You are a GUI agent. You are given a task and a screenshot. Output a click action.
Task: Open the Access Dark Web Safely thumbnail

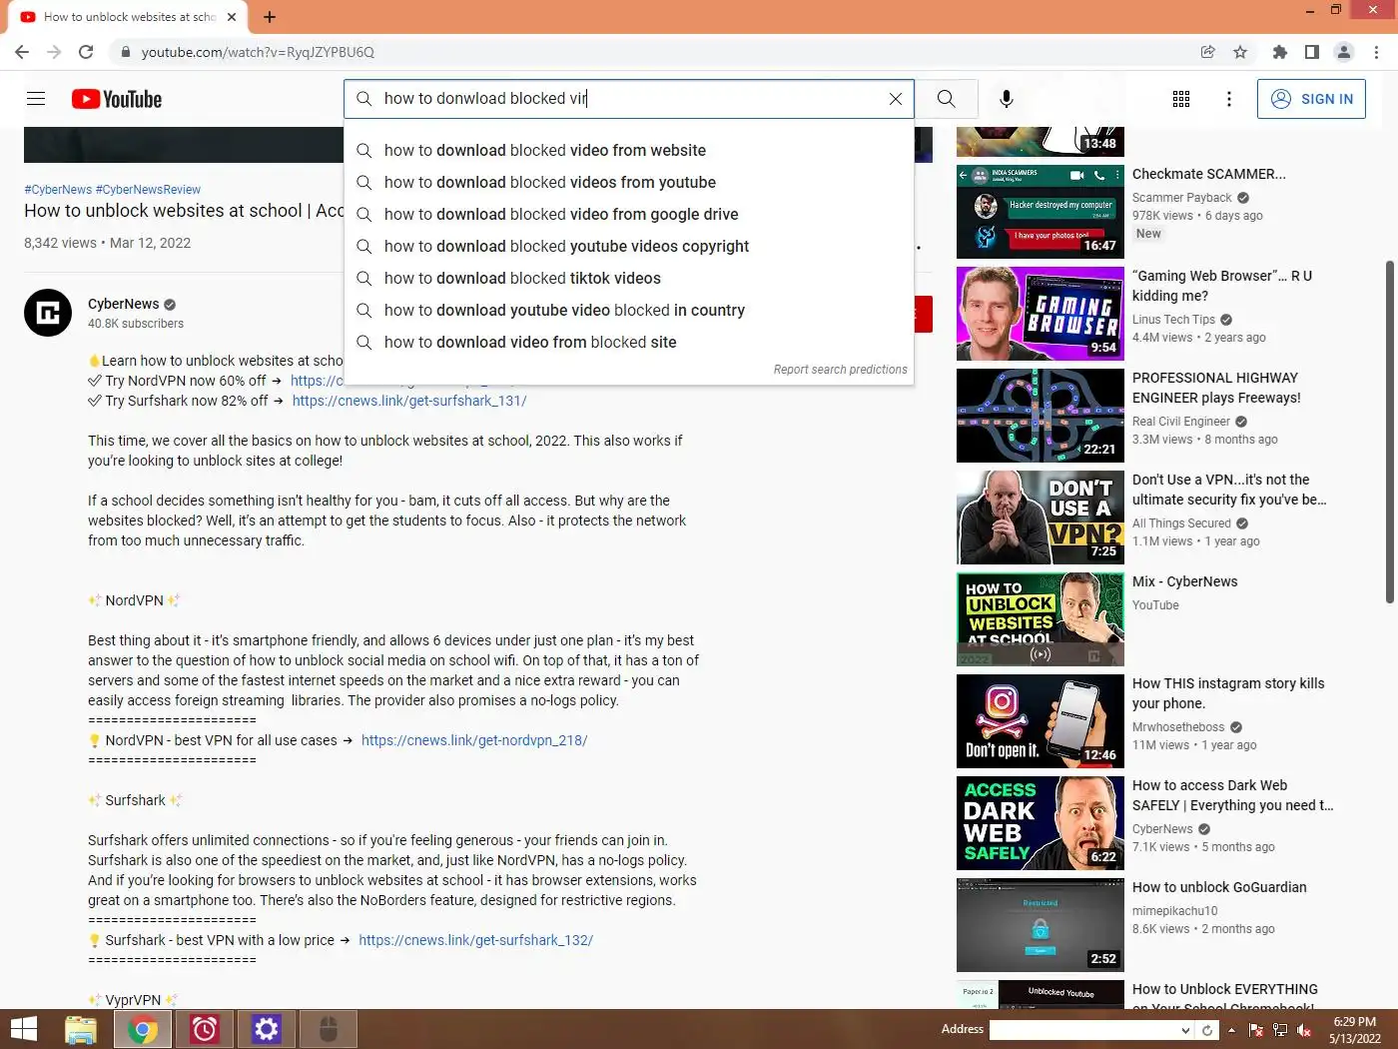(x=1041, y=823)
